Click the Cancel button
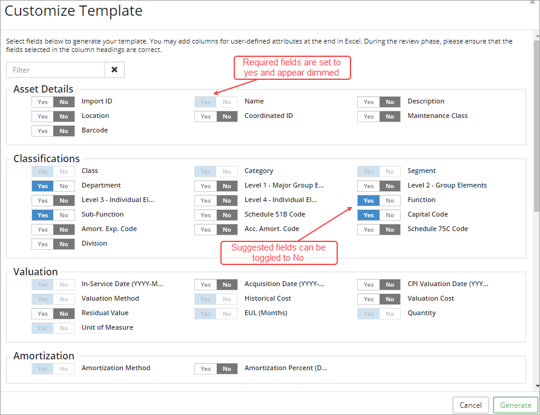 (470, 405)
